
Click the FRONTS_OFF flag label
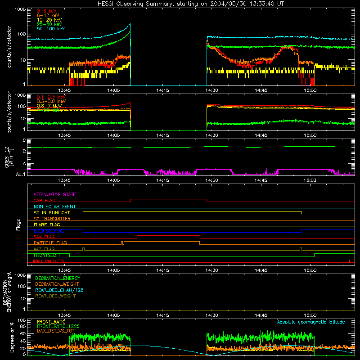point(47,255)
